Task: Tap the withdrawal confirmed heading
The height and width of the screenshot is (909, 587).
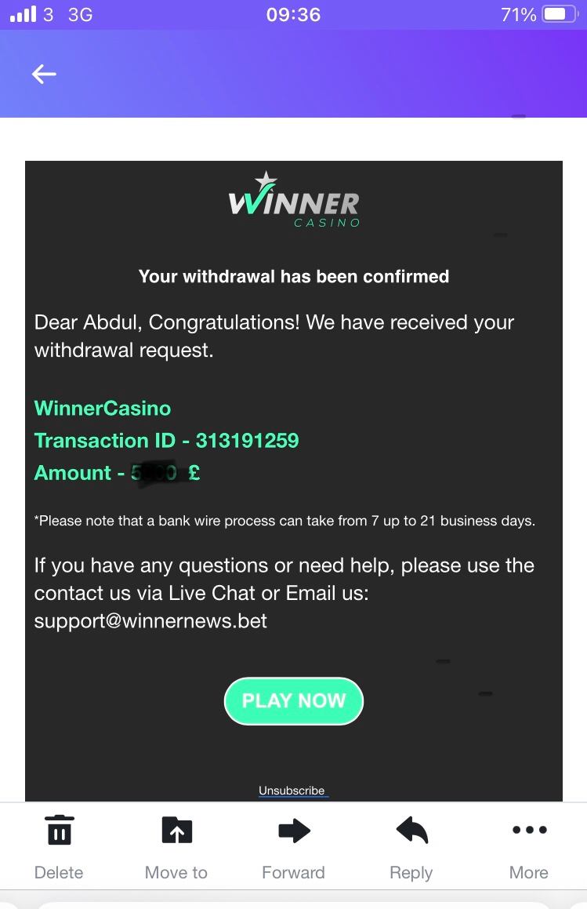Action: tap(294, 276)
